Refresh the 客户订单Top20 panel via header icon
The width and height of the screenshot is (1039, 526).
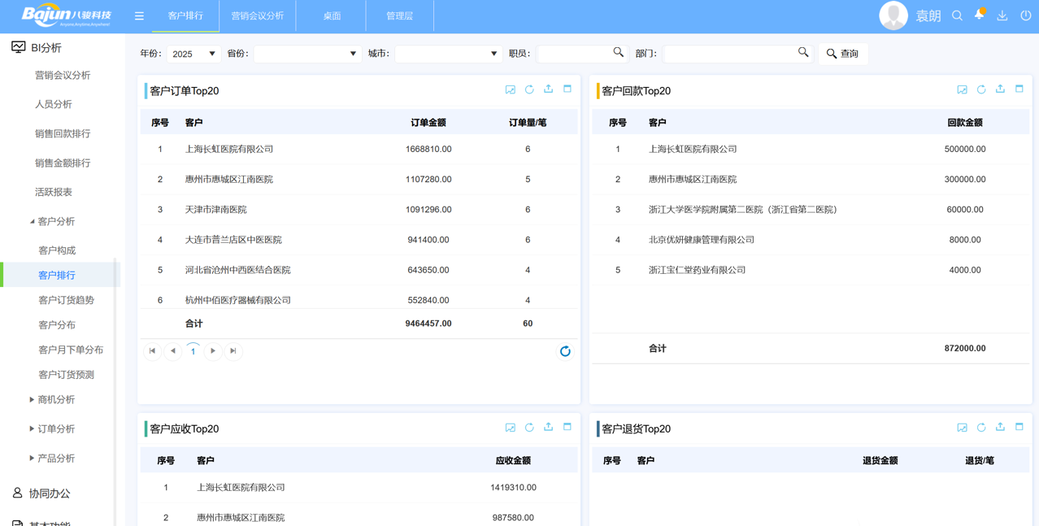(x=529, y=89)
